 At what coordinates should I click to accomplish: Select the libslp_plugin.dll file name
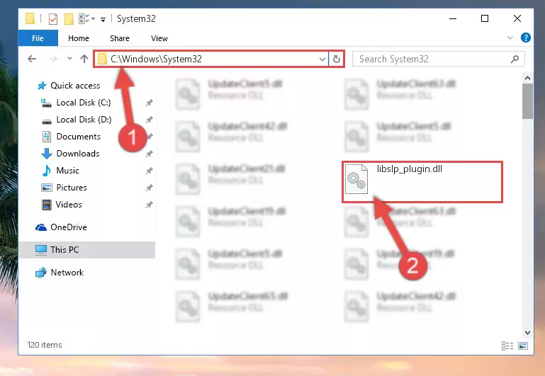(x=410, y=169)
